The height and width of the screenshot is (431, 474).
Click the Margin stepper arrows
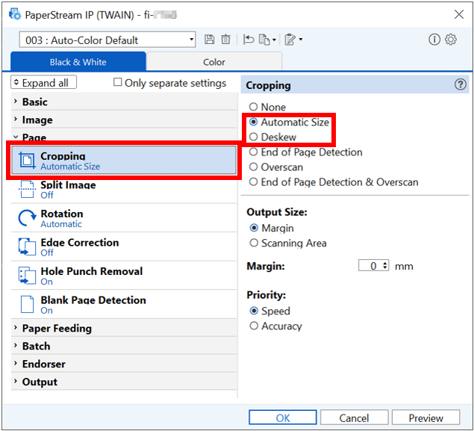385,266
